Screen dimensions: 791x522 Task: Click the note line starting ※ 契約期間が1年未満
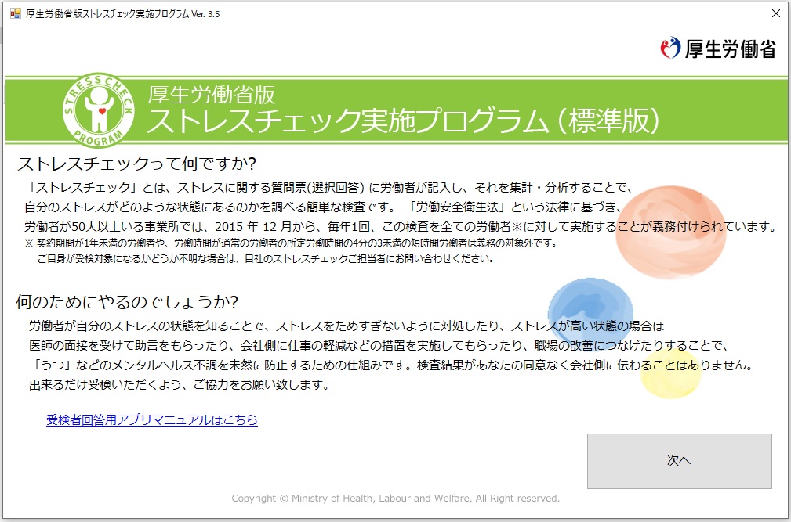[291, 243]
